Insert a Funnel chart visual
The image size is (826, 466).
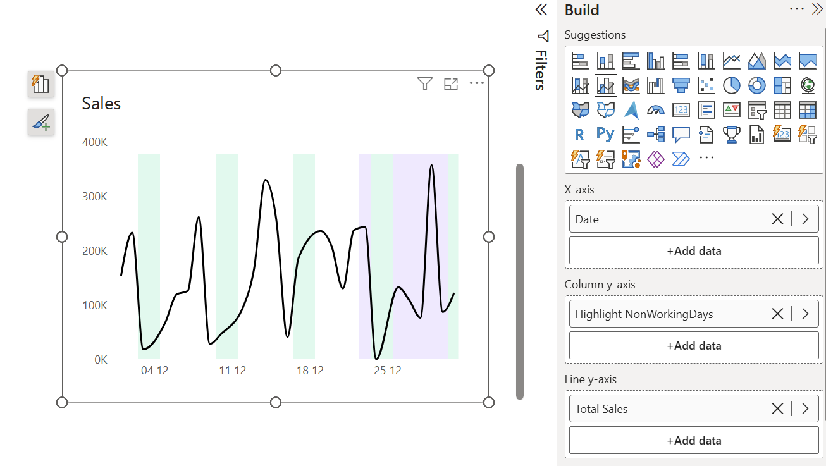[681, 85]
